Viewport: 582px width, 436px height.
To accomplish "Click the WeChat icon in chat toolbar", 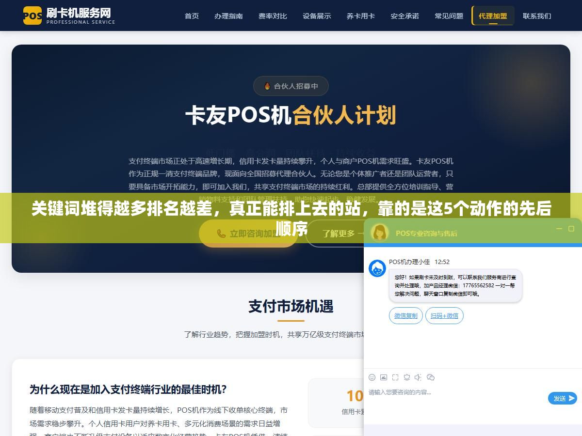I will [x=431, y=377].
